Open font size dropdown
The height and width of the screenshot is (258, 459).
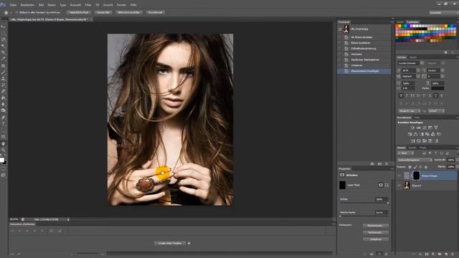point(418,70)
